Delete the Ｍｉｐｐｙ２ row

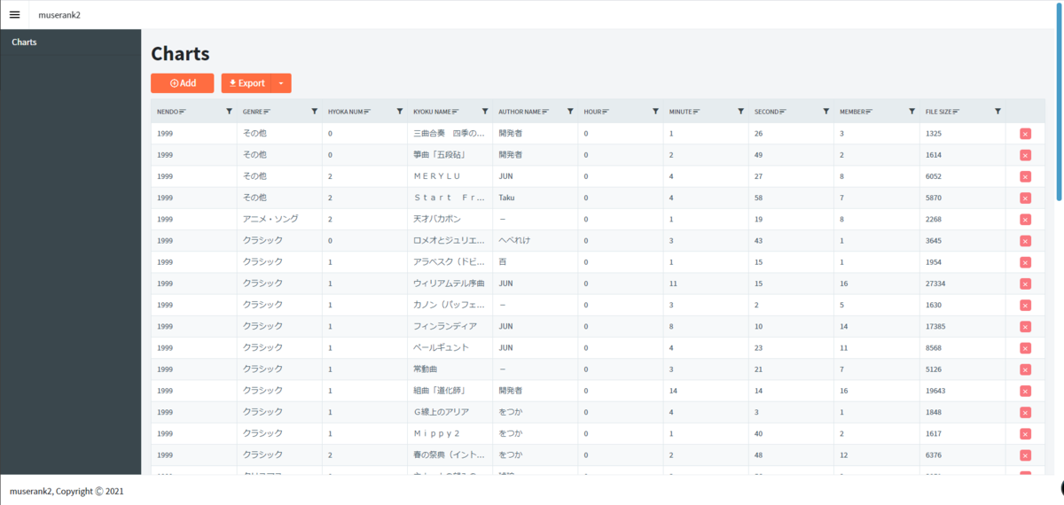pos(1025,434)
